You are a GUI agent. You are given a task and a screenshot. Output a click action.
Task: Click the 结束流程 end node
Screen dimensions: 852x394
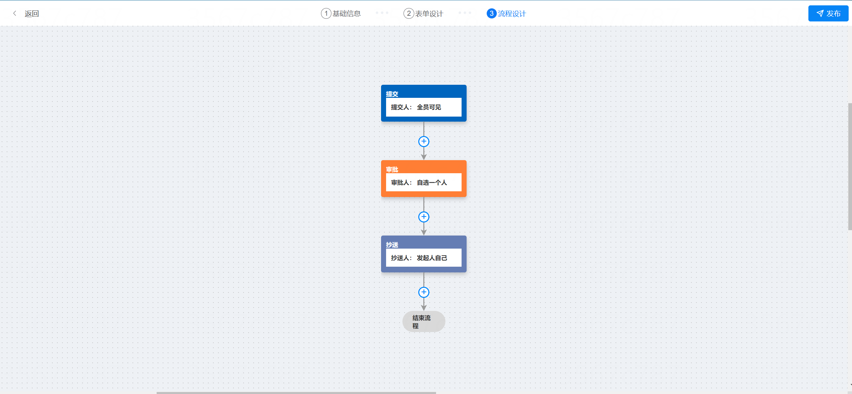(x=424, y=322)
